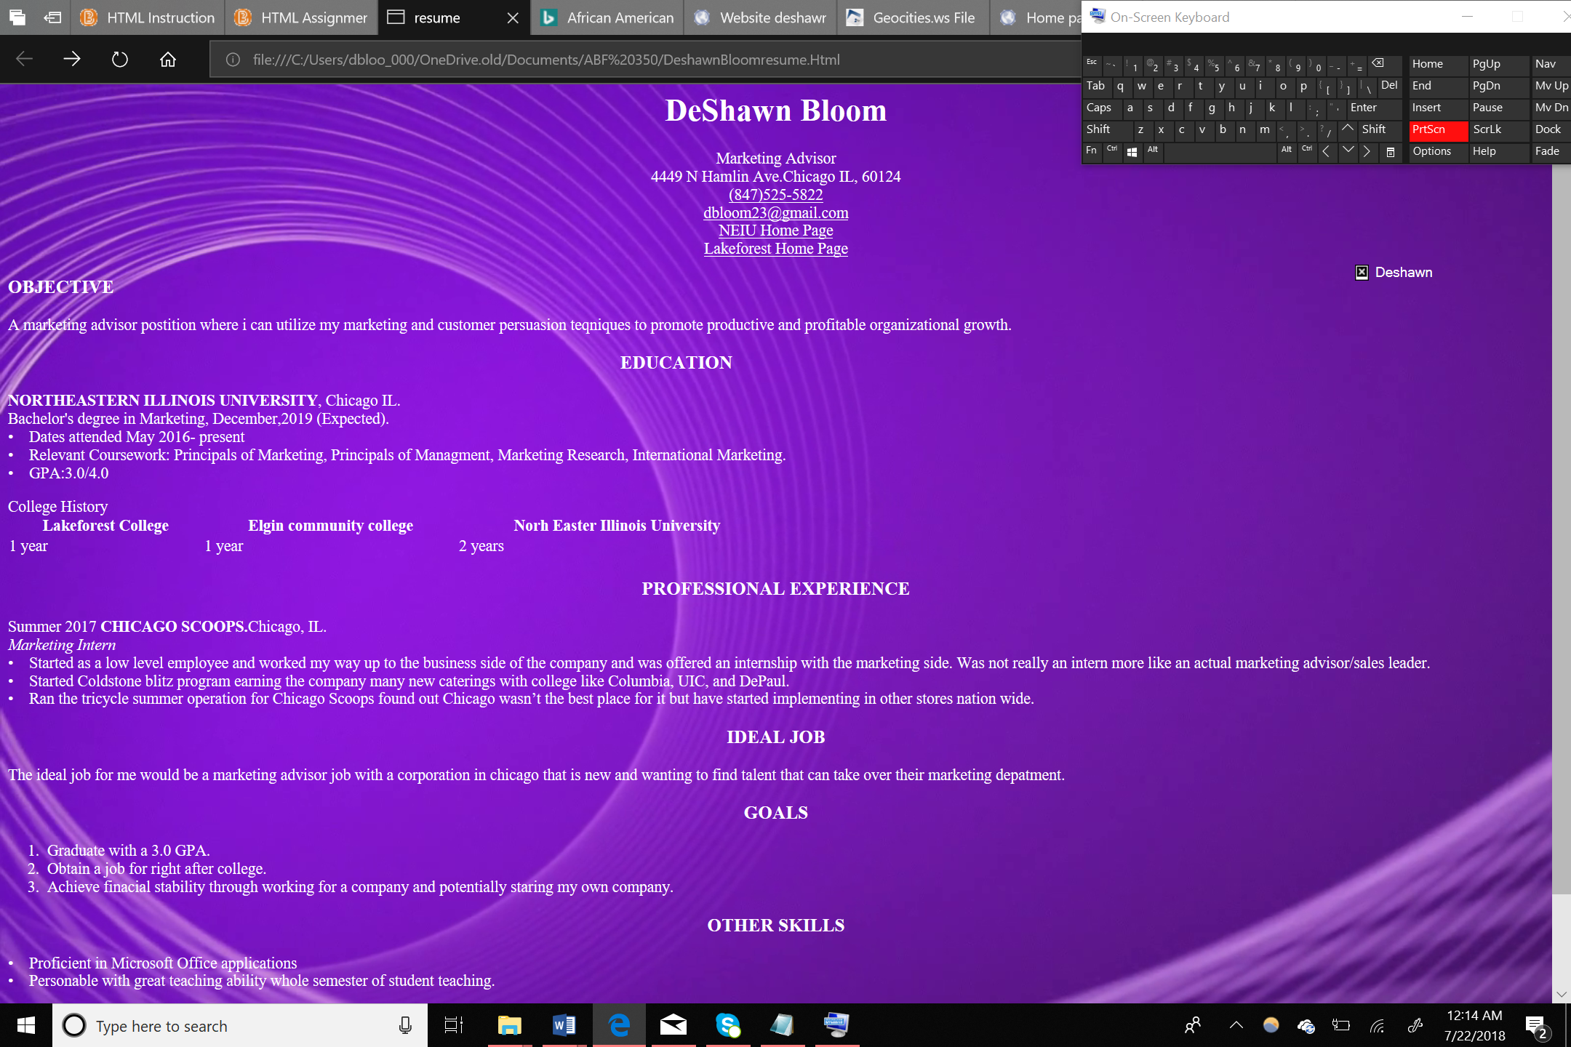The height and width of the screenshot is (1047, 1571).
Task: Open Task View from the taskbar
Action: pos(454,1025)
